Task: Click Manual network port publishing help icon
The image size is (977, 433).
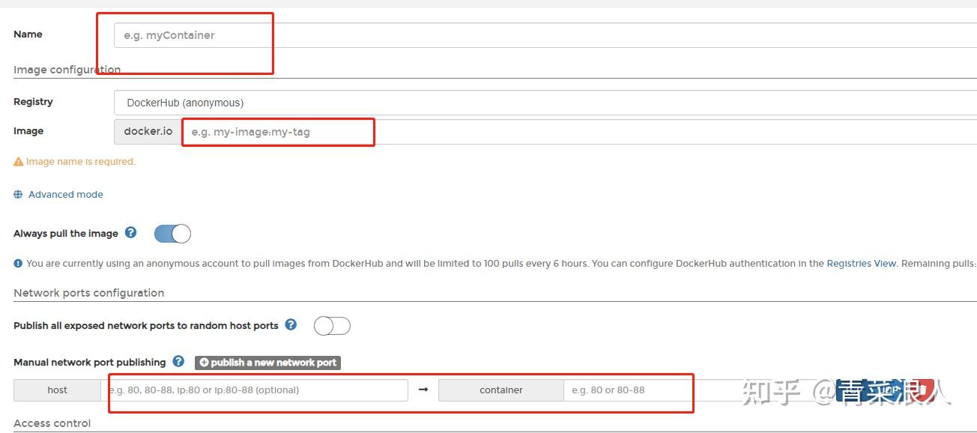Action: point(178,362)
